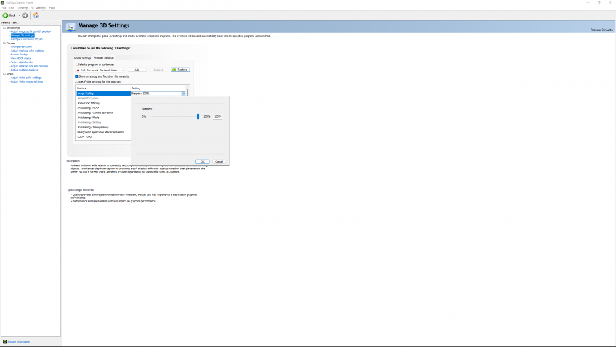This screenshot has width=616, height=347.
Task: Click the settings list vertical scrollbar
Action: [187, 92]
